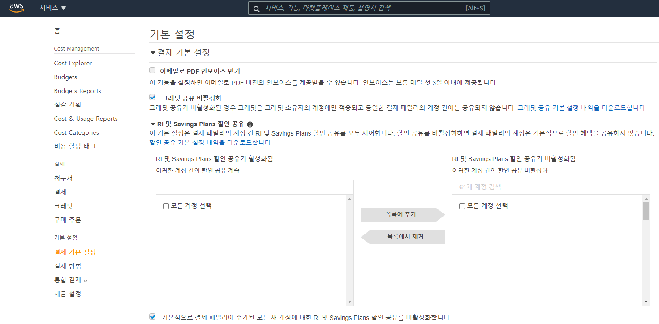Viewport: 659px width, 324px height.
Task: Click the 목록에 추가 button
Action: [402, 214]
